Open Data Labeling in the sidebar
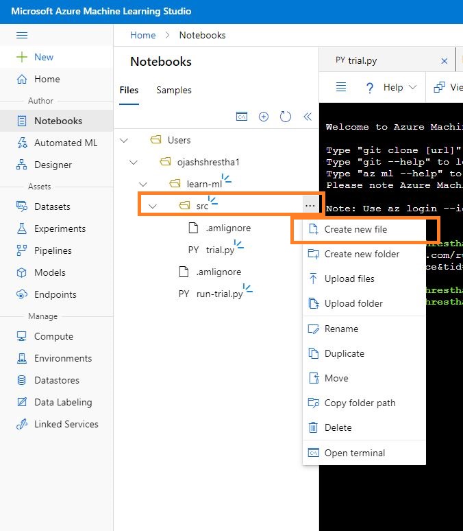 click(54, 402)
